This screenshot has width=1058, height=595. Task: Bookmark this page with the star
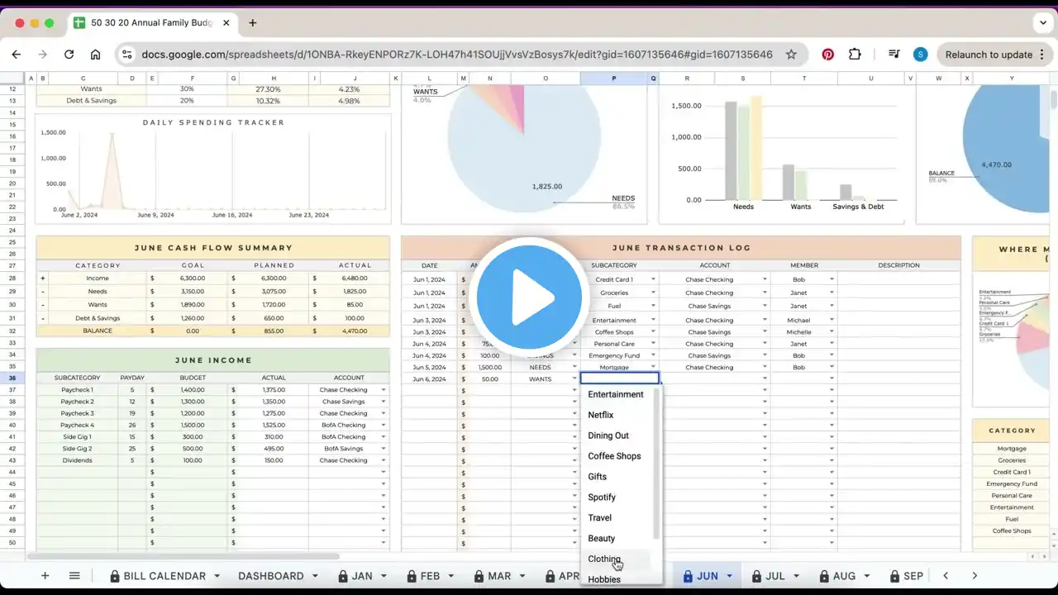tap(791, 55)
